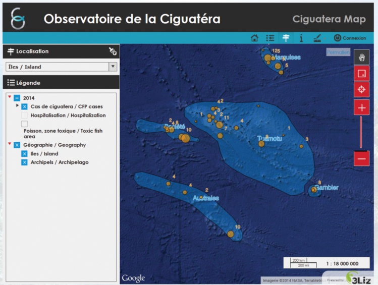Open the measure tool icon in toolbar
This screenshot has width=378, height=285.
317,38
